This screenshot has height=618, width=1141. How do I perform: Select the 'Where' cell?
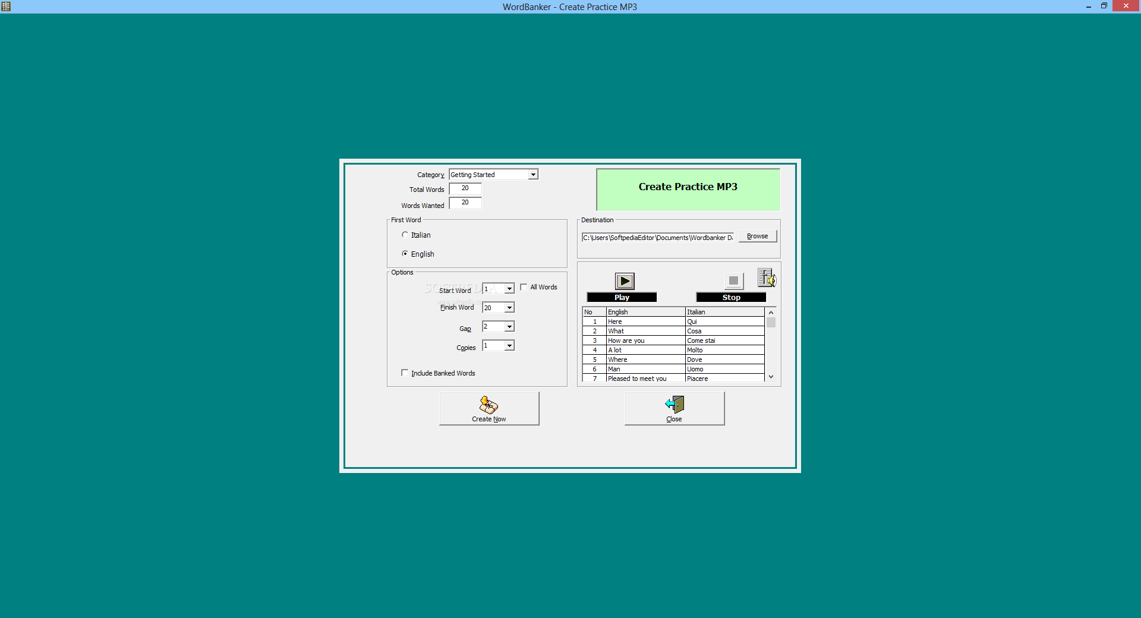click(x=645, y=360)
